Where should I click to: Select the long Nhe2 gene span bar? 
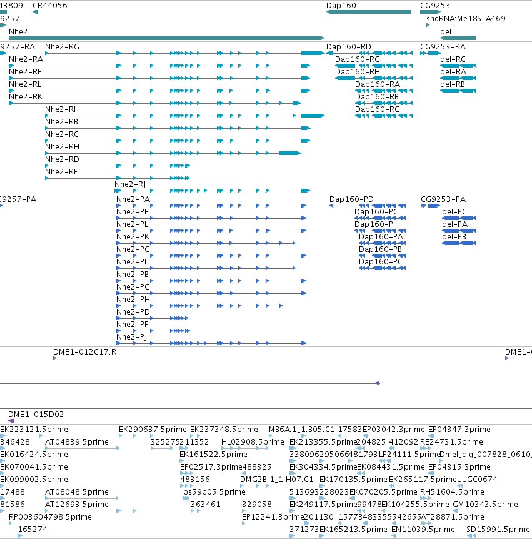click(x=167, y=38)
